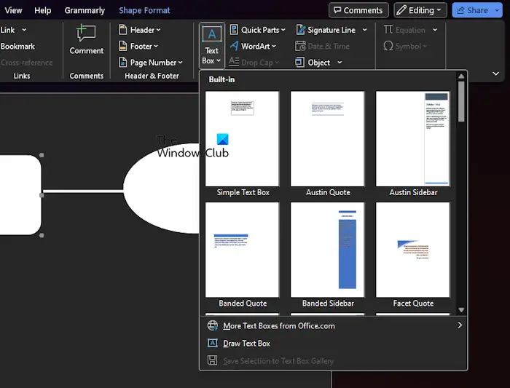
Task: Click the Symbol omega icon
Action: 388,46
